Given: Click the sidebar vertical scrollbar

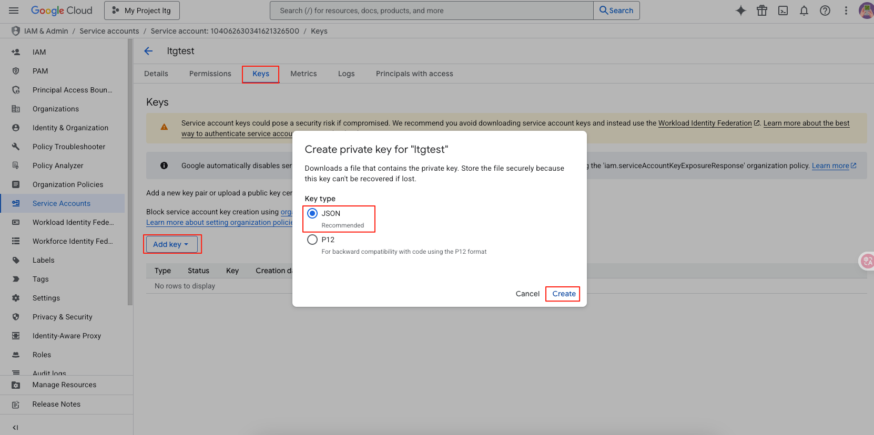Looking at the screenshot, I should point(130,173).
